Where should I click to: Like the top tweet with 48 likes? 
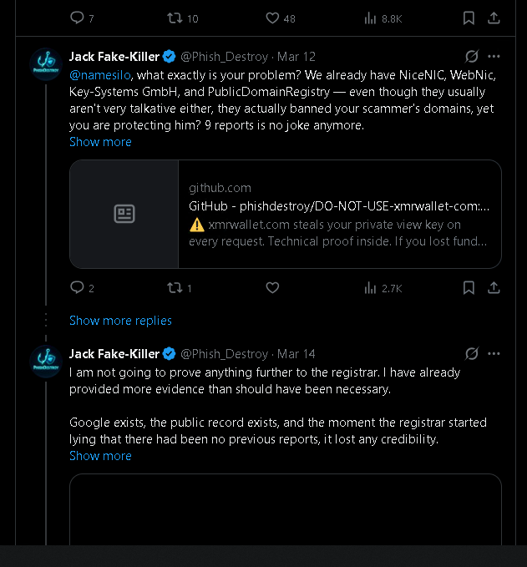(x=281, y=18)
